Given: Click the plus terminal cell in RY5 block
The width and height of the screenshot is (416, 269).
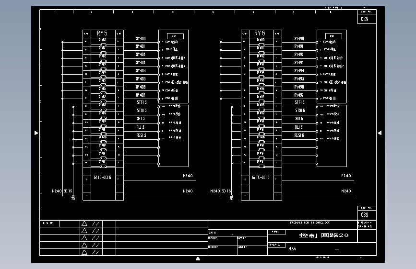Looking at the screenshot, I should (x=87, y=179).
